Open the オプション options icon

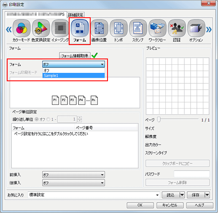(196, 31)
